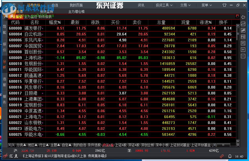
Task: Click the vertical scrollbar up arrow
Action: tap(238, 25)
